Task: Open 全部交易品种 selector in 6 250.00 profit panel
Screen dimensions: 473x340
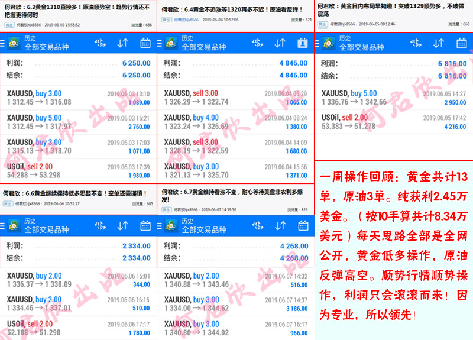Action: pyautogui.click(x=47, y=47)
